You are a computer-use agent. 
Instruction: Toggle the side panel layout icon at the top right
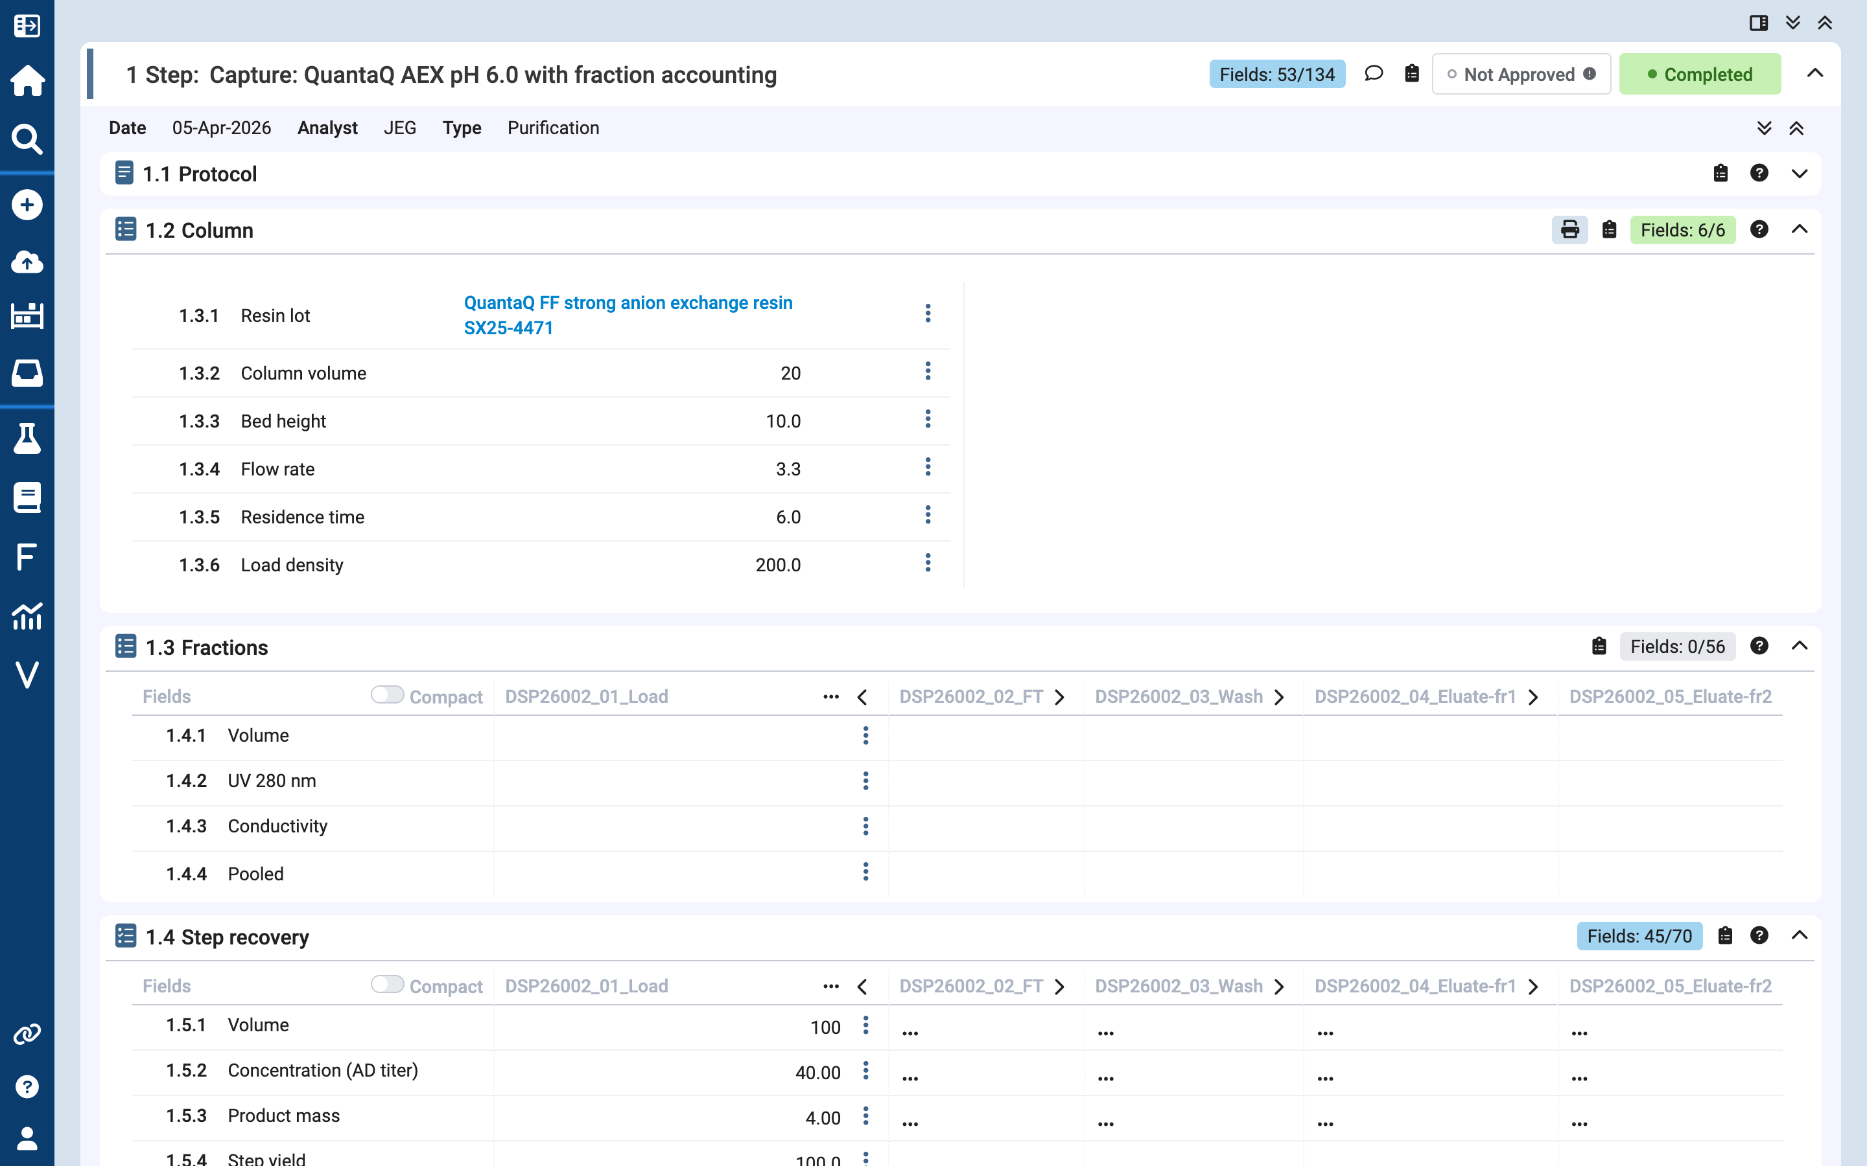click(x=1759, y=23)
